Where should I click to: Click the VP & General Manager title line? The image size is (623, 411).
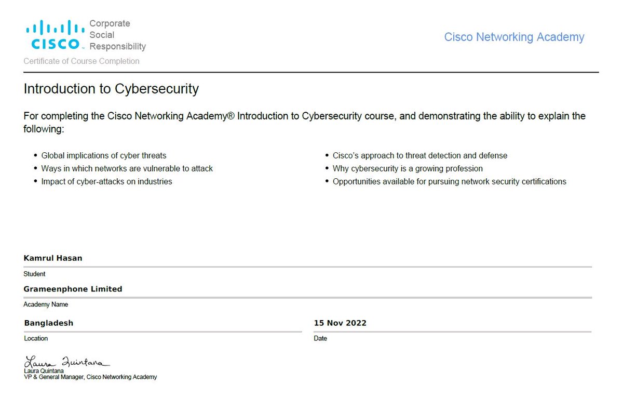(90, 377)
